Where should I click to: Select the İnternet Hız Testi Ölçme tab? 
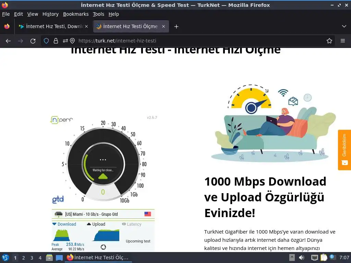[x=131, y=26]
